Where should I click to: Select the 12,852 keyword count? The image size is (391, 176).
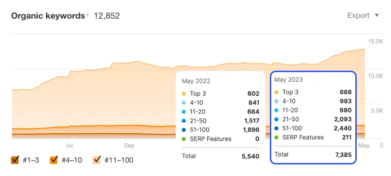pos(107,16)
